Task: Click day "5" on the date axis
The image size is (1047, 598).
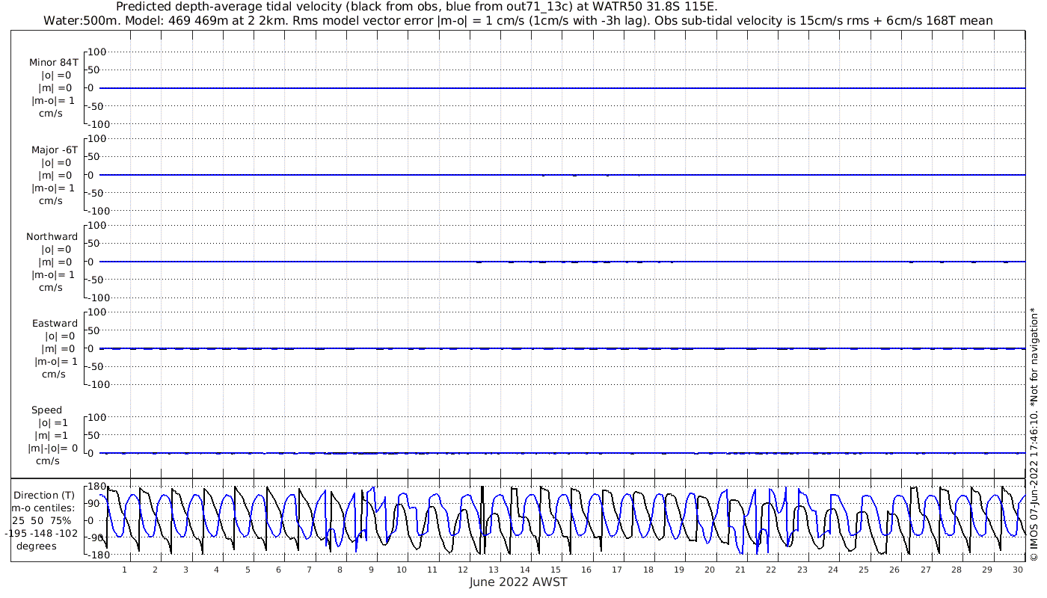Action: (x=248, y=570)
